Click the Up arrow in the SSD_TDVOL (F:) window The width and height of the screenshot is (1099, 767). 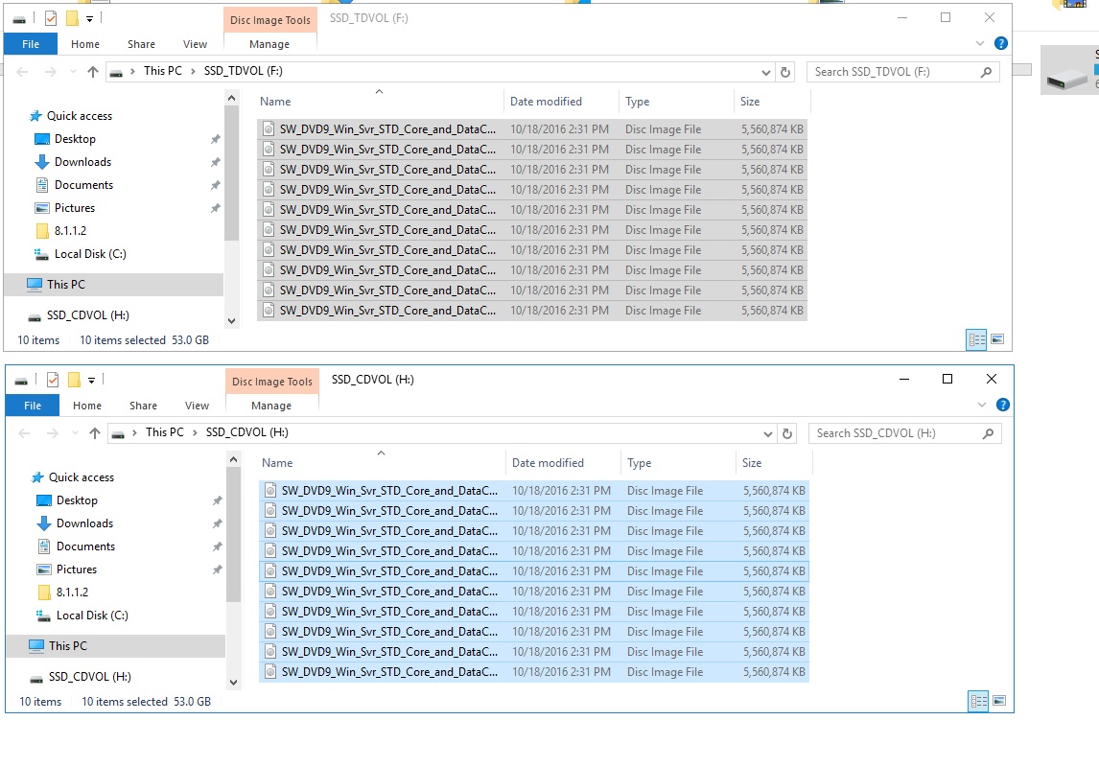(x=93, y=72)
